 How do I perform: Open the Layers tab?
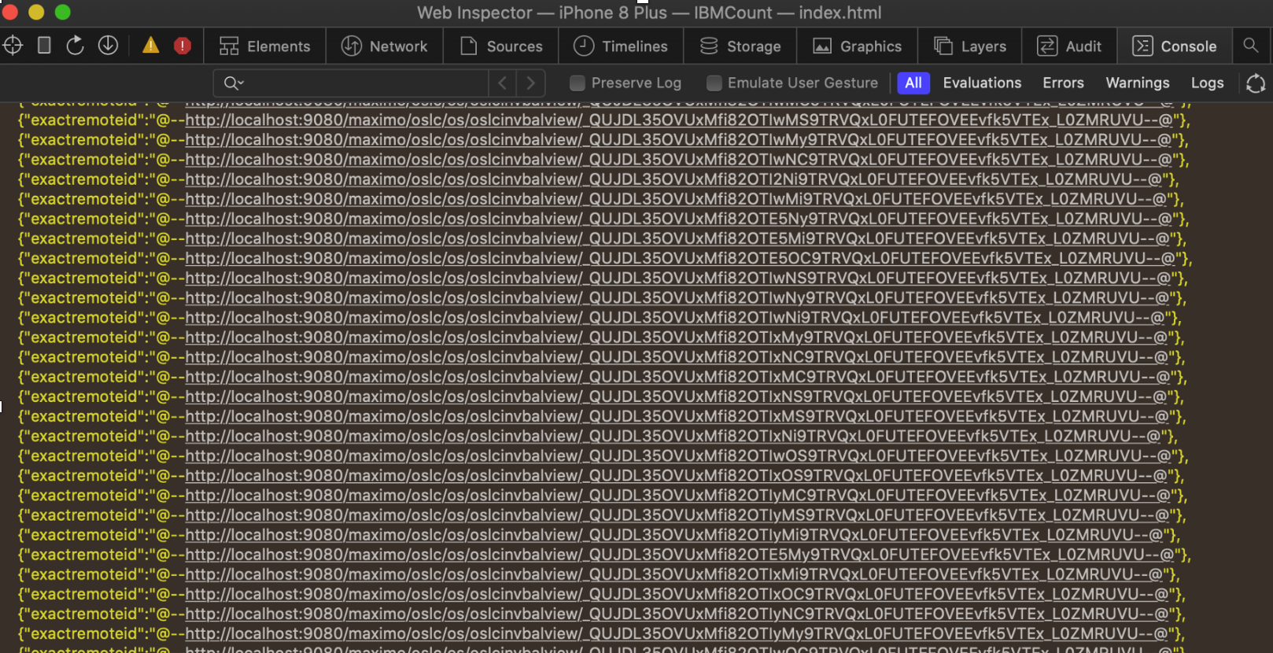pos(970,46)
